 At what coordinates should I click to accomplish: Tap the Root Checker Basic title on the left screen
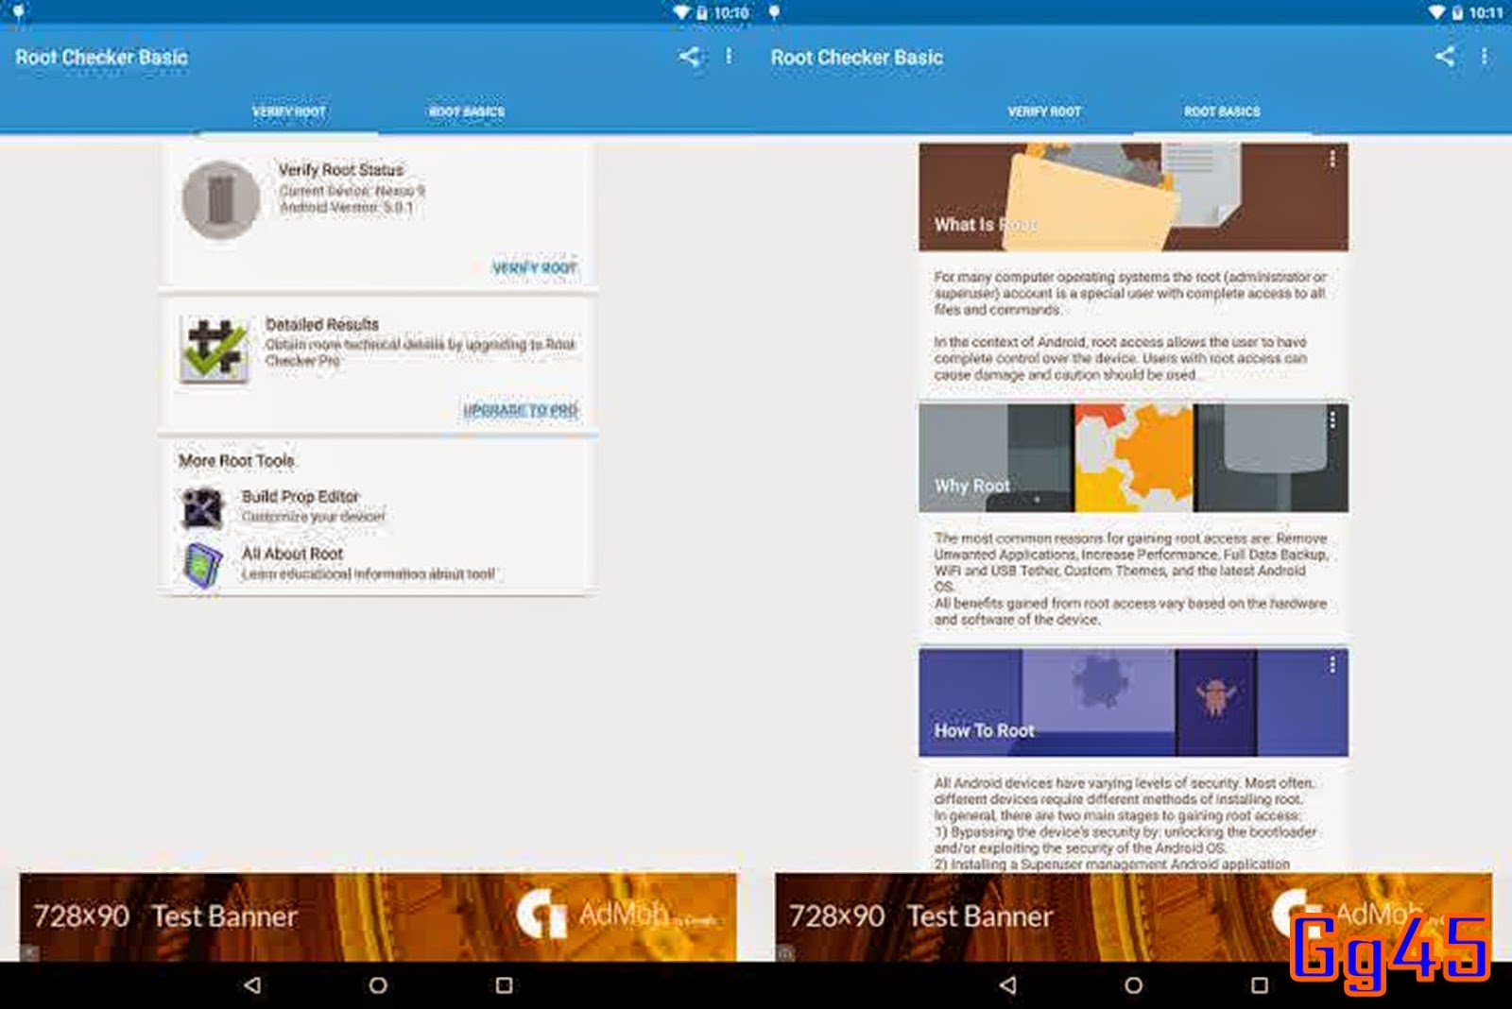tap(101, 58)
